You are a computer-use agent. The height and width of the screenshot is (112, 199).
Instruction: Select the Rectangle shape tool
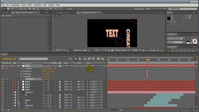[30, 9]
